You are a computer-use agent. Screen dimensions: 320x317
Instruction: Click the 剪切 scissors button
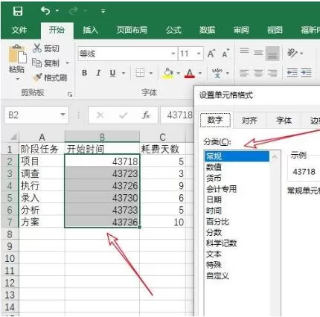(46, 48)
